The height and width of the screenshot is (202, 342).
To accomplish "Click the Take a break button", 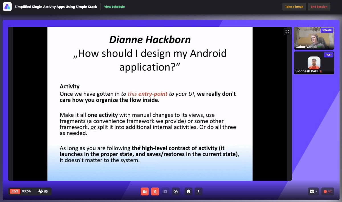I will click(294, 7).
